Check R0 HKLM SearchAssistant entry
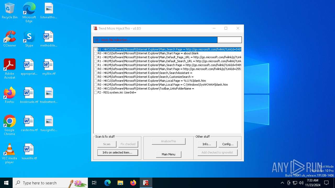335x188 pixels. [x=96, y=73]
